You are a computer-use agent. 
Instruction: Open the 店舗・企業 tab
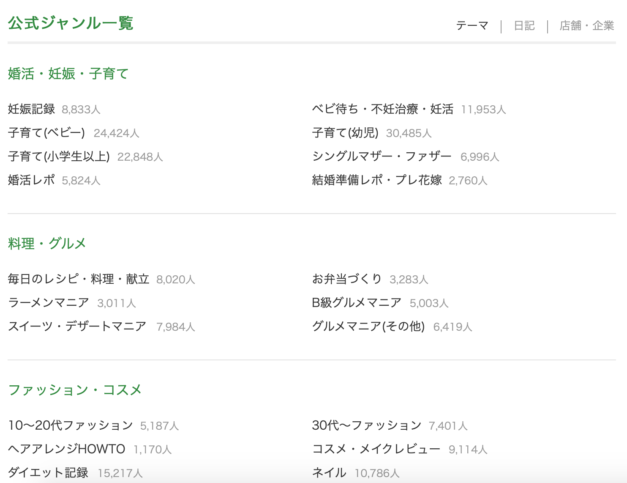(x=586, y=26)
